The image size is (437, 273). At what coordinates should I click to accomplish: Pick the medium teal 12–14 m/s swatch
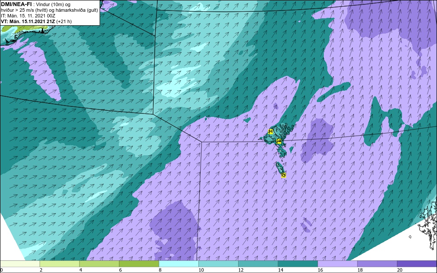click(258, 263)
